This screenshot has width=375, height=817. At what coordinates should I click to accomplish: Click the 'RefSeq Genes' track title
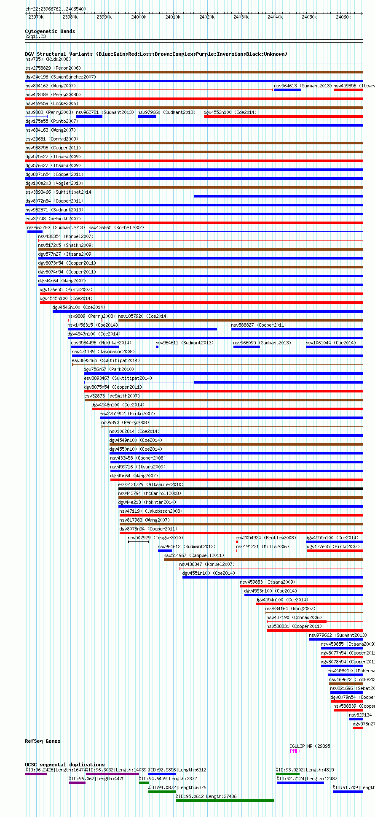coord(43,741)
